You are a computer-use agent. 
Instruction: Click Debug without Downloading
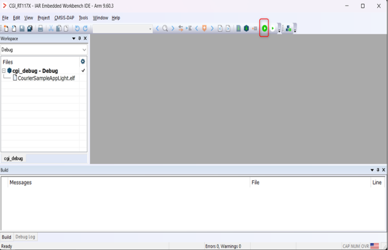pyautogui.click(x=273, y=28)
